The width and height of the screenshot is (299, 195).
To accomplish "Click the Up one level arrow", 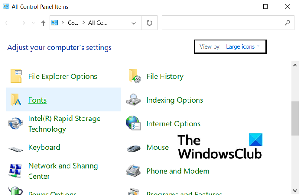I will (43, 23).
